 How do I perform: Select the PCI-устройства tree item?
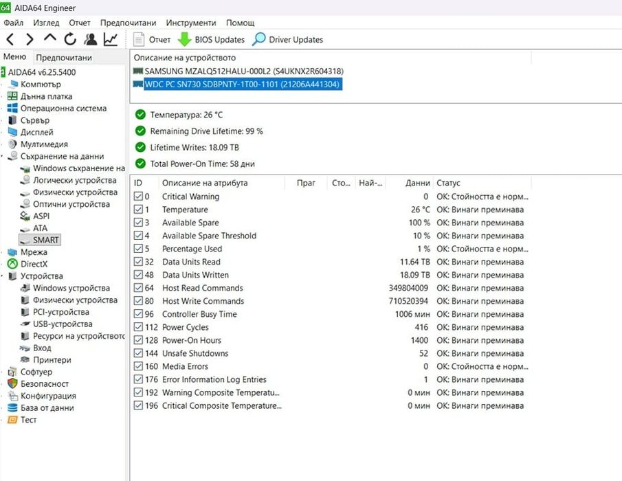click(61, 312)
